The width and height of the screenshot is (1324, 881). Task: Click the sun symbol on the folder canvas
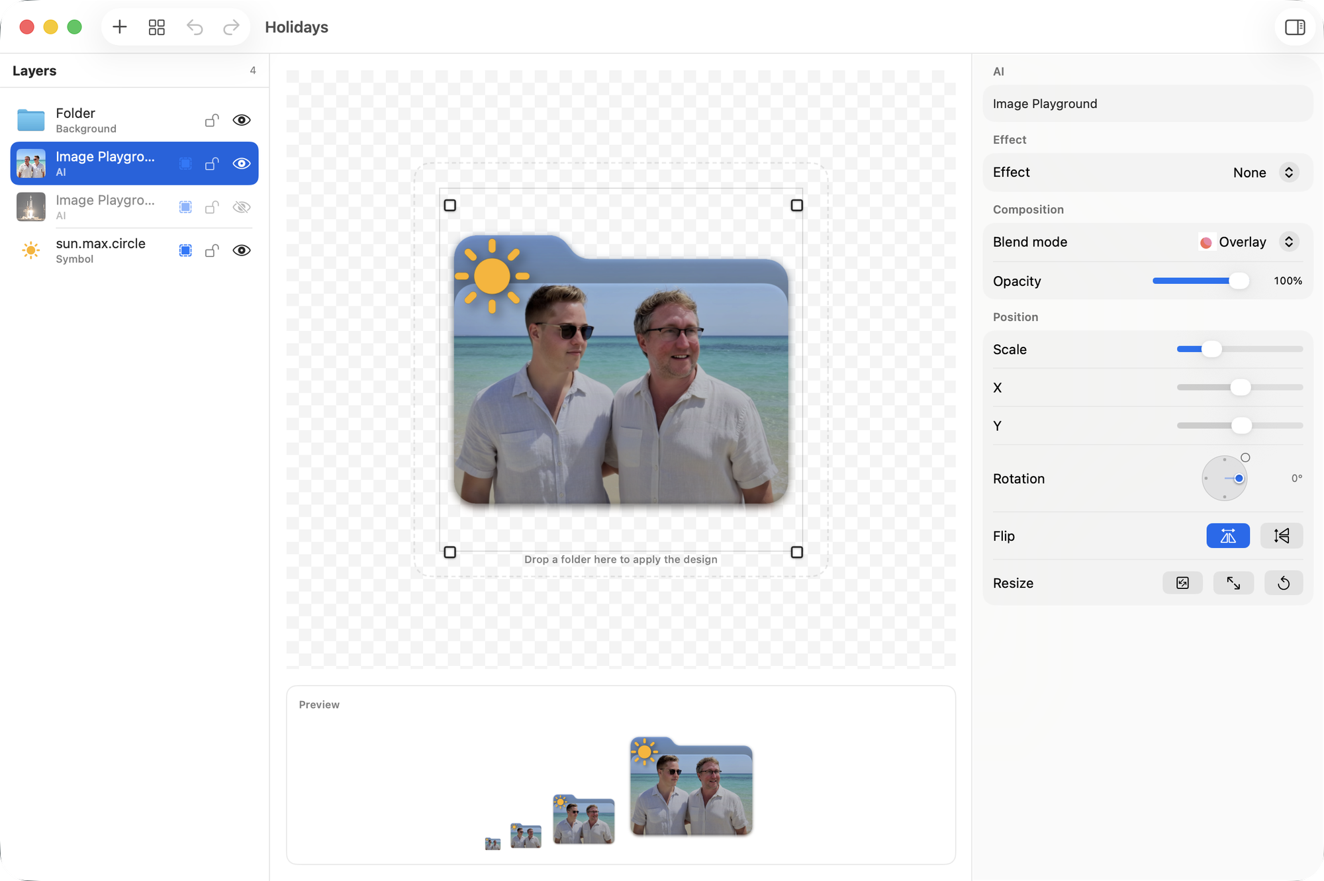(x=492, y=276)
